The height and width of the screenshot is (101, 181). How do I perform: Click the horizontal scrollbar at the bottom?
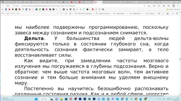pyautogui.click(x=88, y=96)
